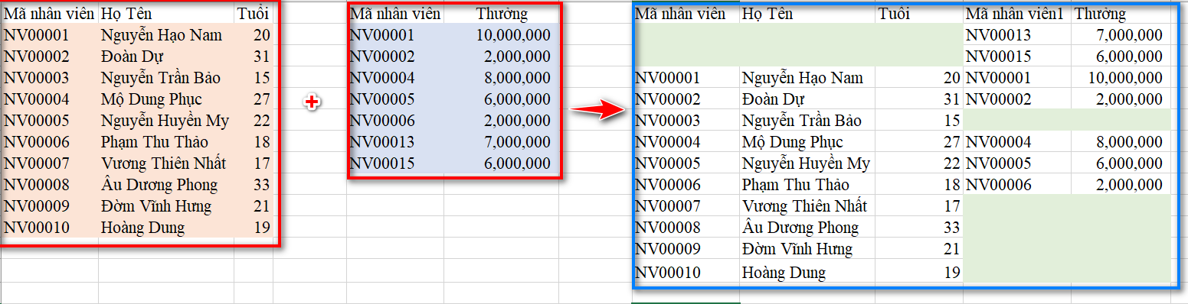Select Đoàn Dự in the merged result table
The width and height of the screenshot is (1188, 304).
(774, 99)
